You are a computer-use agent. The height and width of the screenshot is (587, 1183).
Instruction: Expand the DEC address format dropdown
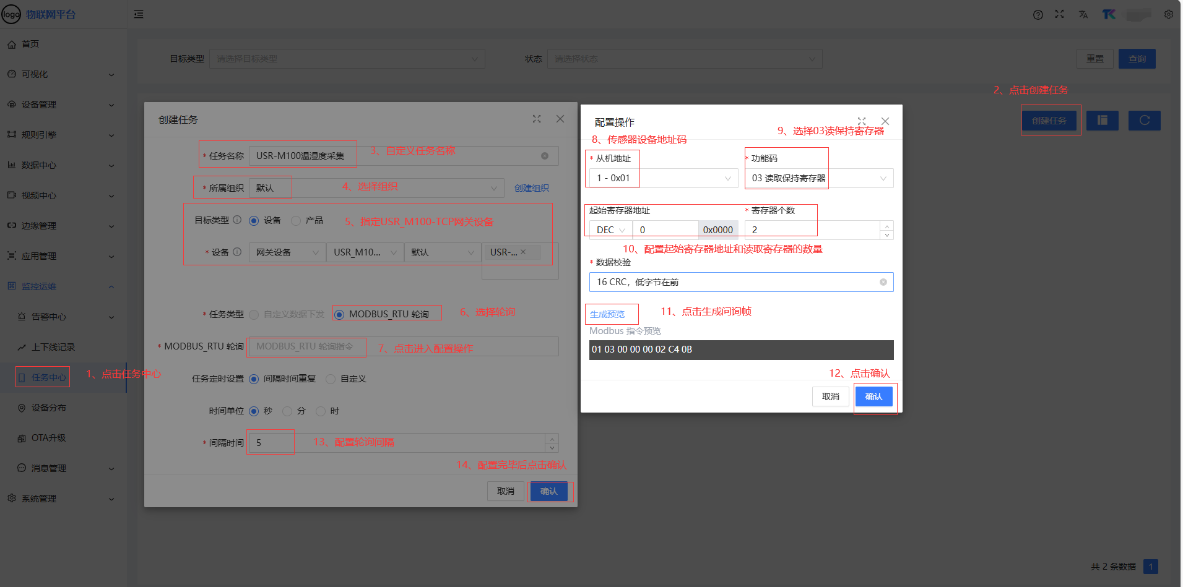[610, 230]
